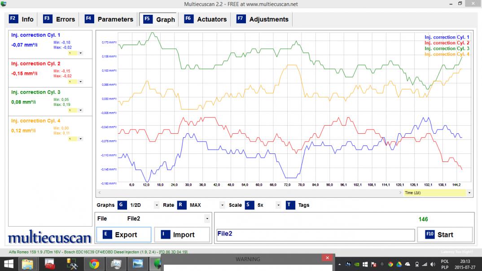Click the Export button

click(123, 235)
